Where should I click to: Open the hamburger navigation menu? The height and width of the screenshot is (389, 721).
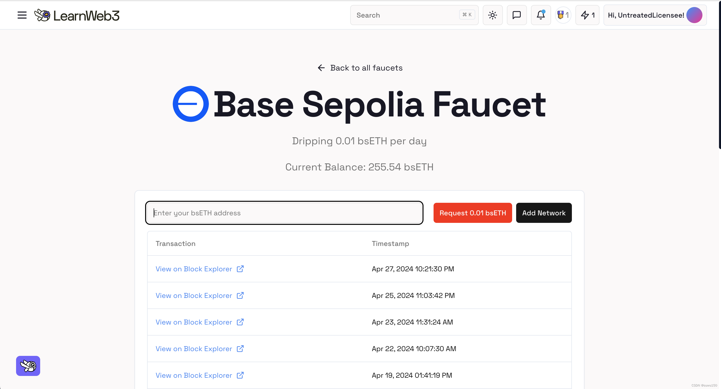pyautogui.click(x=22, y=15)
